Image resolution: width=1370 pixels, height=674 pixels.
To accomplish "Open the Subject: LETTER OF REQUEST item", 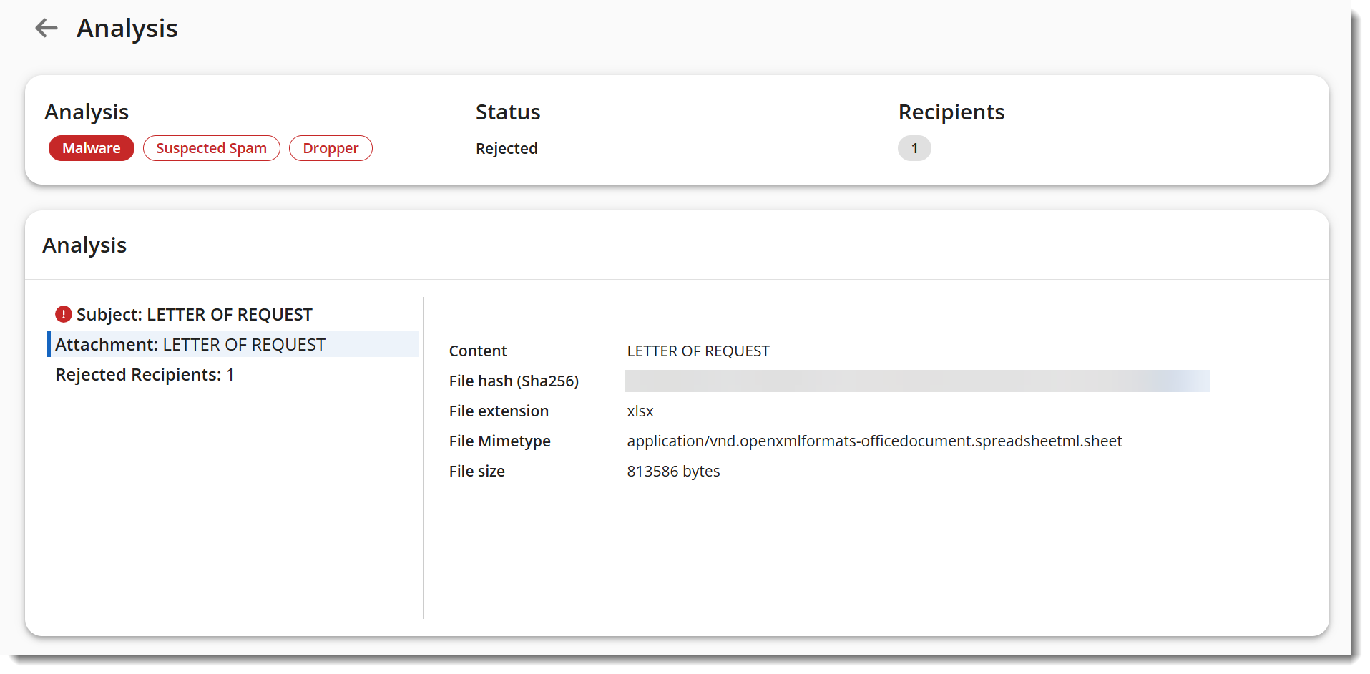I will coord(194,315).
